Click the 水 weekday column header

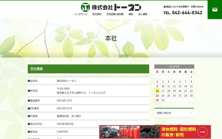click(x=174, y=72)
